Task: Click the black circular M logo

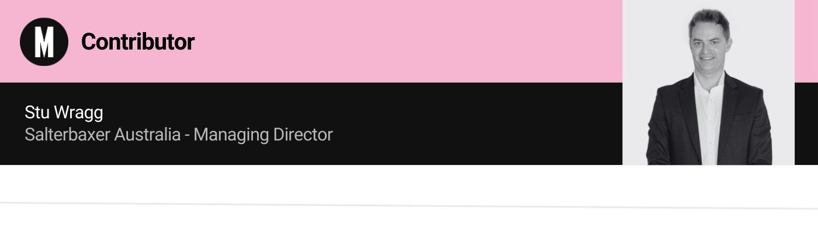Action: (x=44, y=41)
